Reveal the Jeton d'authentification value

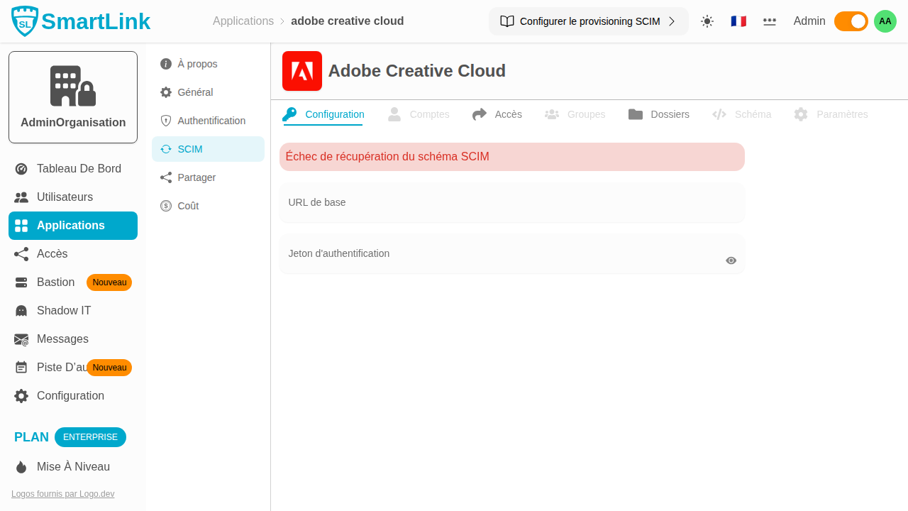tap(731, 260)
